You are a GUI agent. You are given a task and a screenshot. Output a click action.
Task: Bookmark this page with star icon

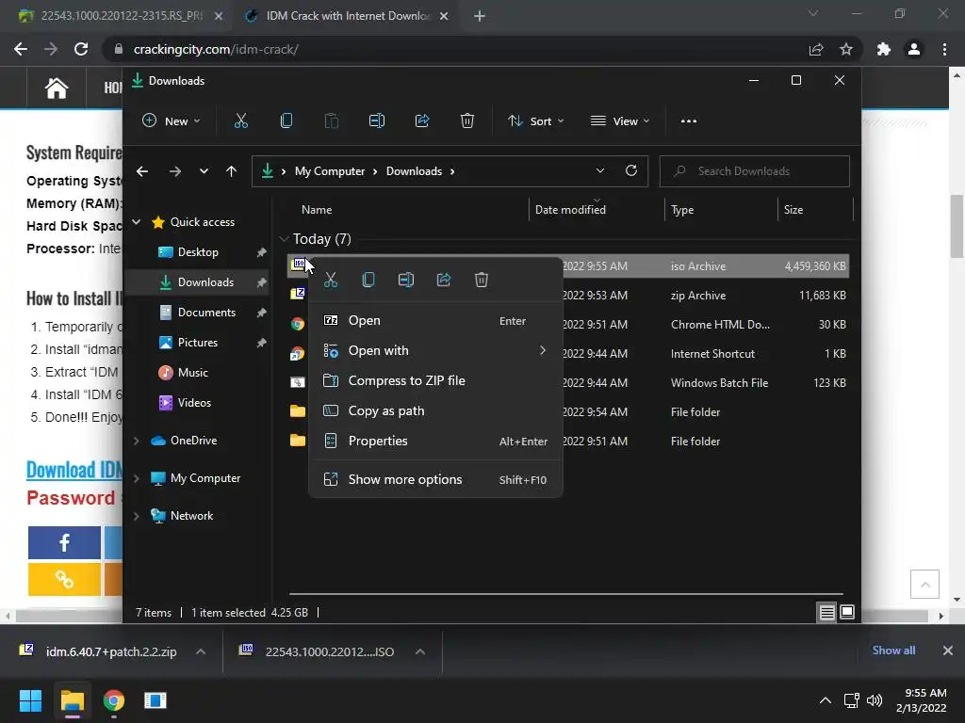tap(846, 49)
